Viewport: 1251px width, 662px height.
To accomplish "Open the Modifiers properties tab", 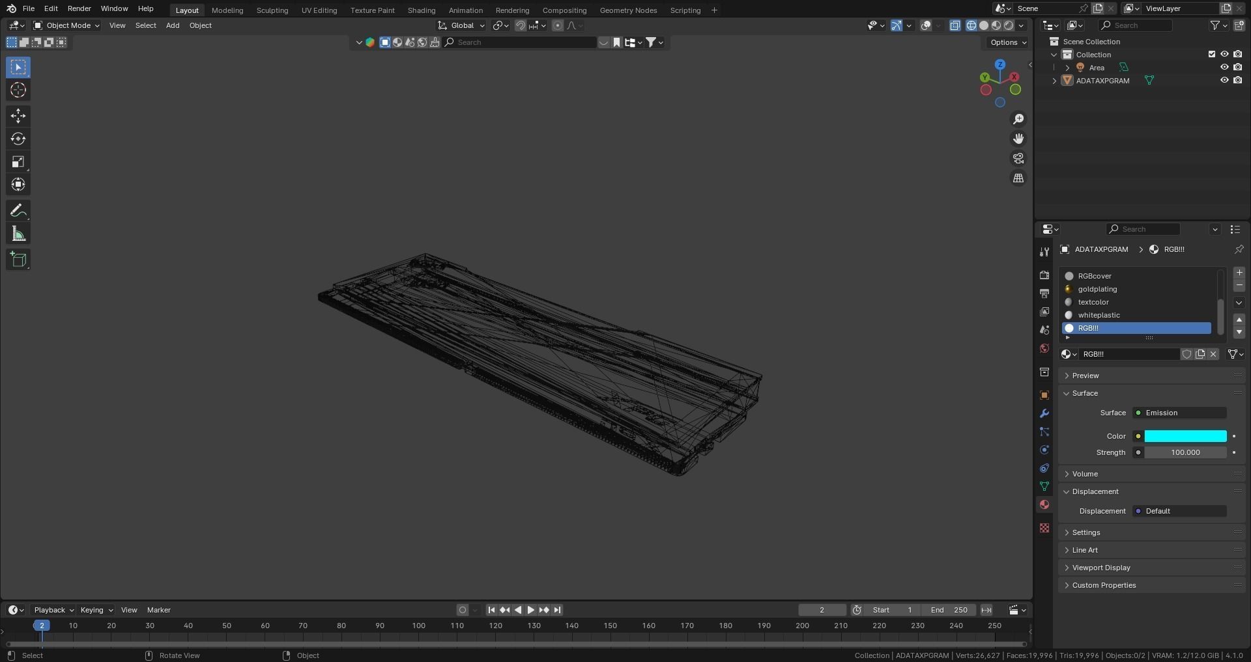I will (x=1044, y=413).
